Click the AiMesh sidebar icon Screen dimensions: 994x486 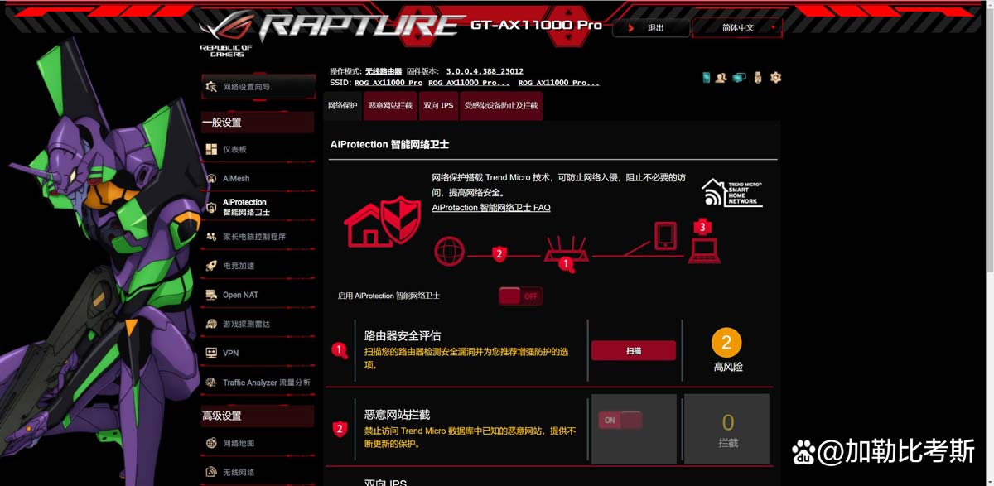click(211, 178)
